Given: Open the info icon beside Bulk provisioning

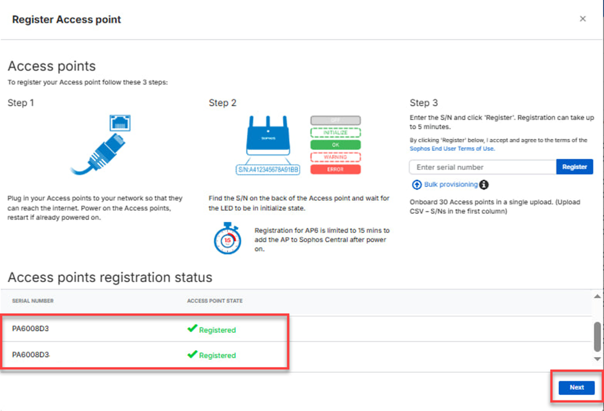Looking at the screenshot, I should pos(484,185).
